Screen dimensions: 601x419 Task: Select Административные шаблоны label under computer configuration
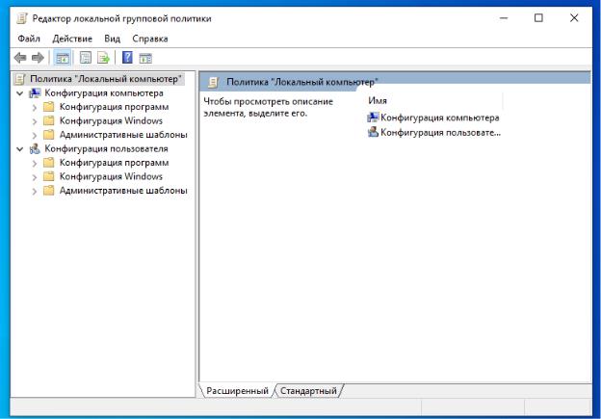(123, 135)
